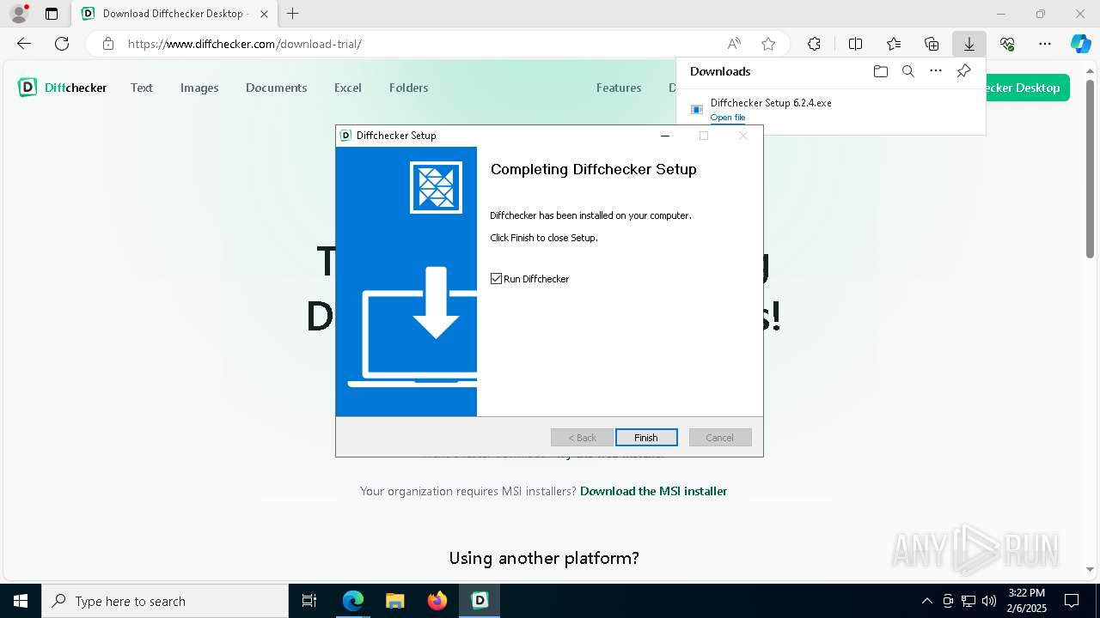Viewport: 1100px width, 618px height.
Task: Click the taskbar clock showing 3:22 PM
Action: (x=1027, y=601)
